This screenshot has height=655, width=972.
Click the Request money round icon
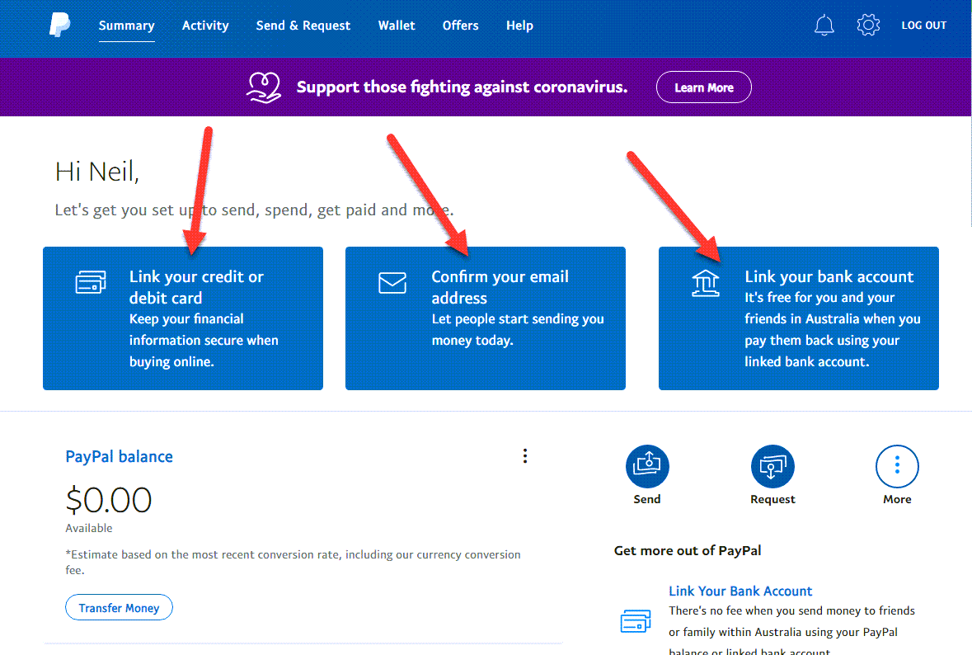(772, 466)
